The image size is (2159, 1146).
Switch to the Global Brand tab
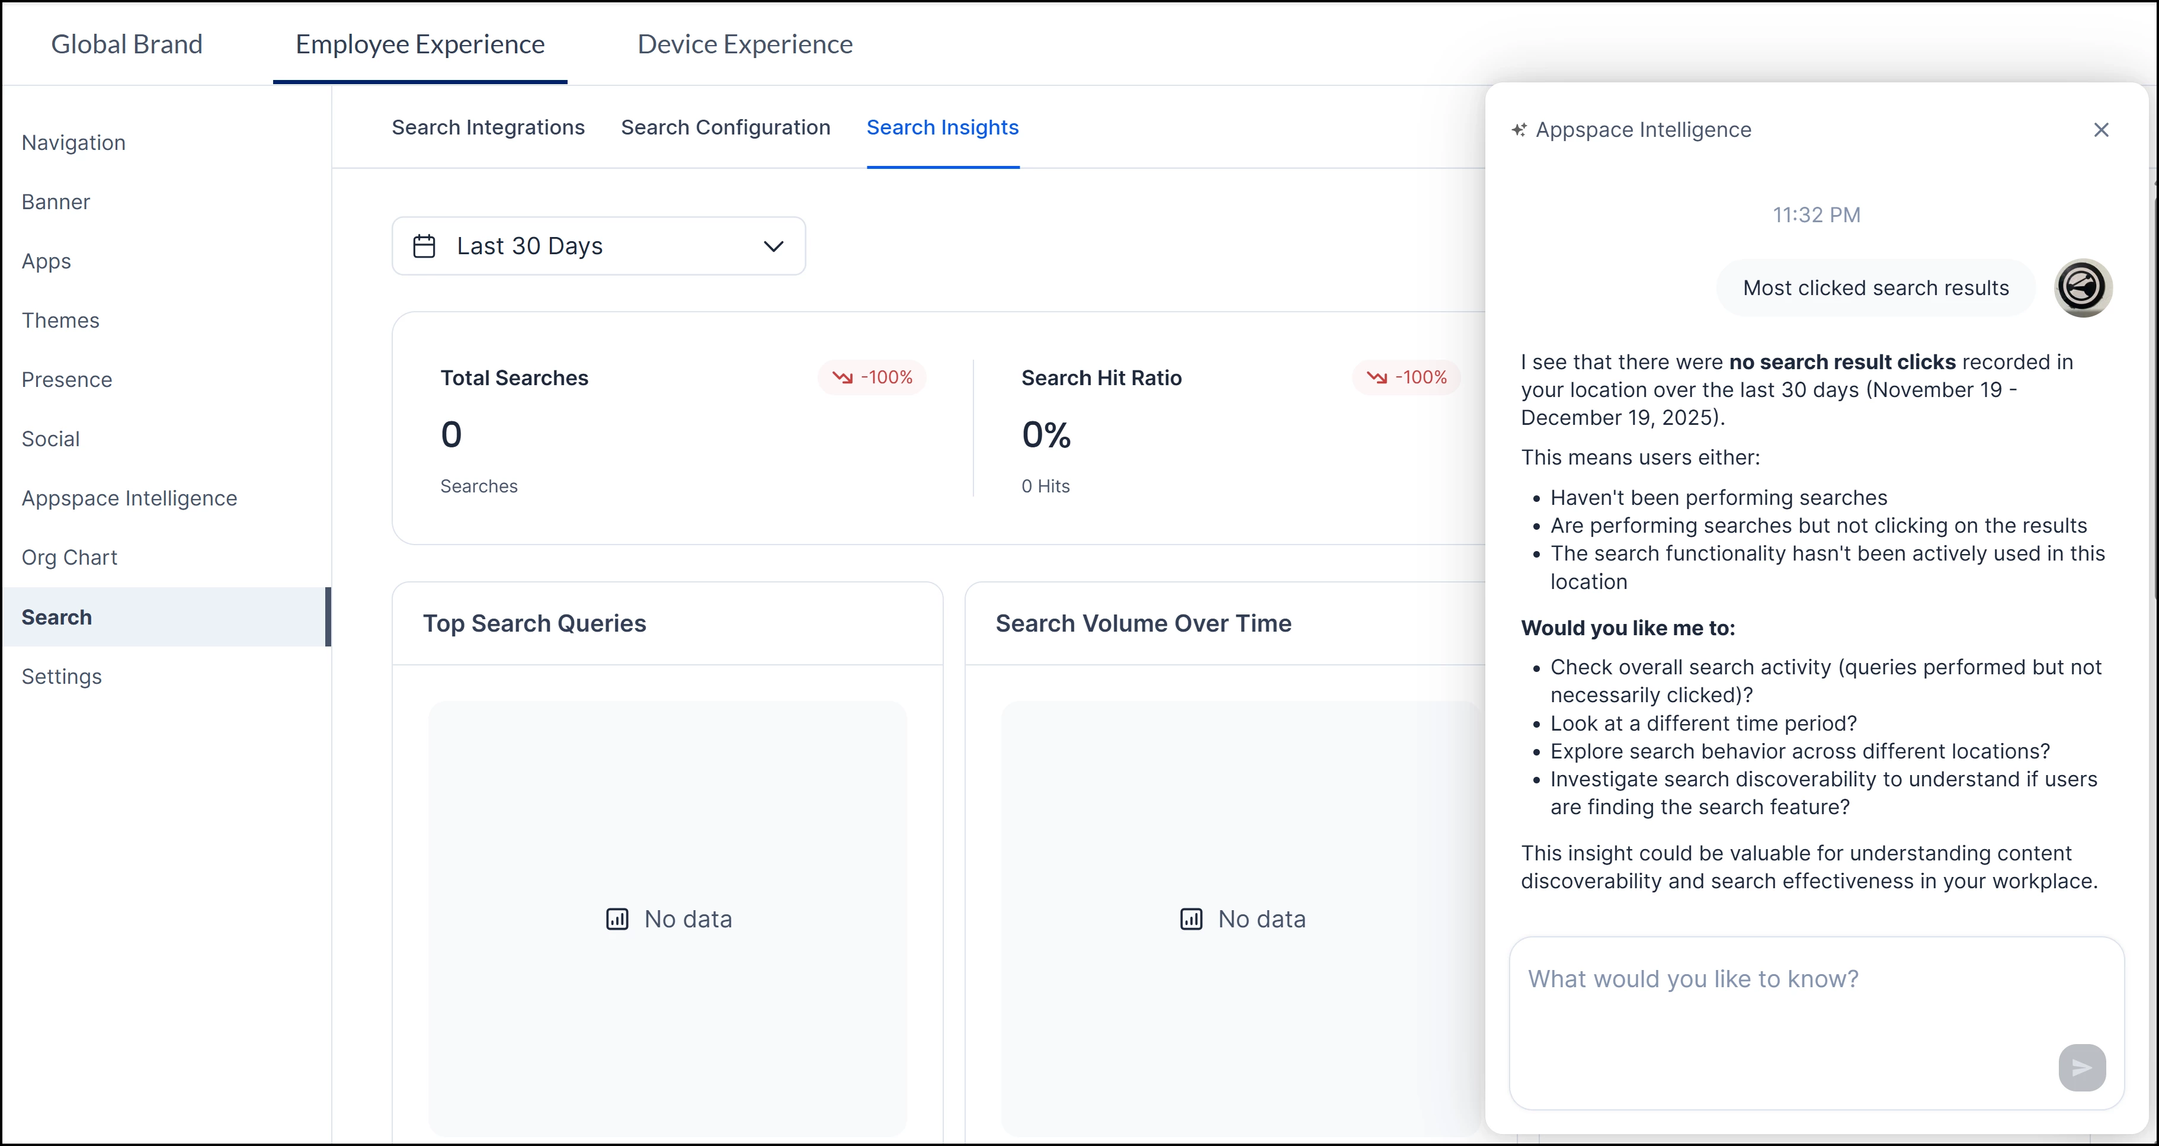click(x=127, y=44)
